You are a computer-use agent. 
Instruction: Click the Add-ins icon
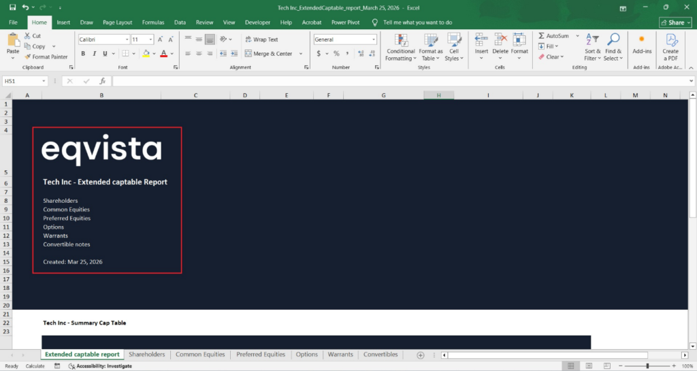(x=641, y=39)
